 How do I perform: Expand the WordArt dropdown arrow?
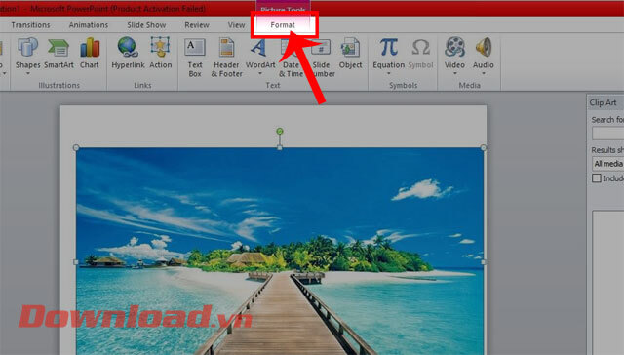(x=260, y=73)
